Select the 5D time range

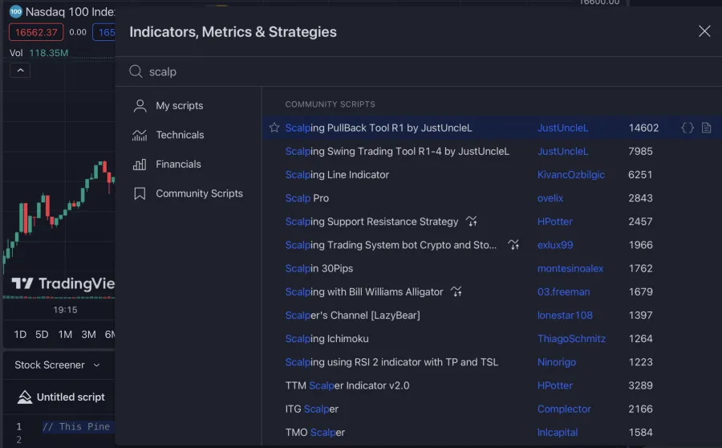pos(42,334)
